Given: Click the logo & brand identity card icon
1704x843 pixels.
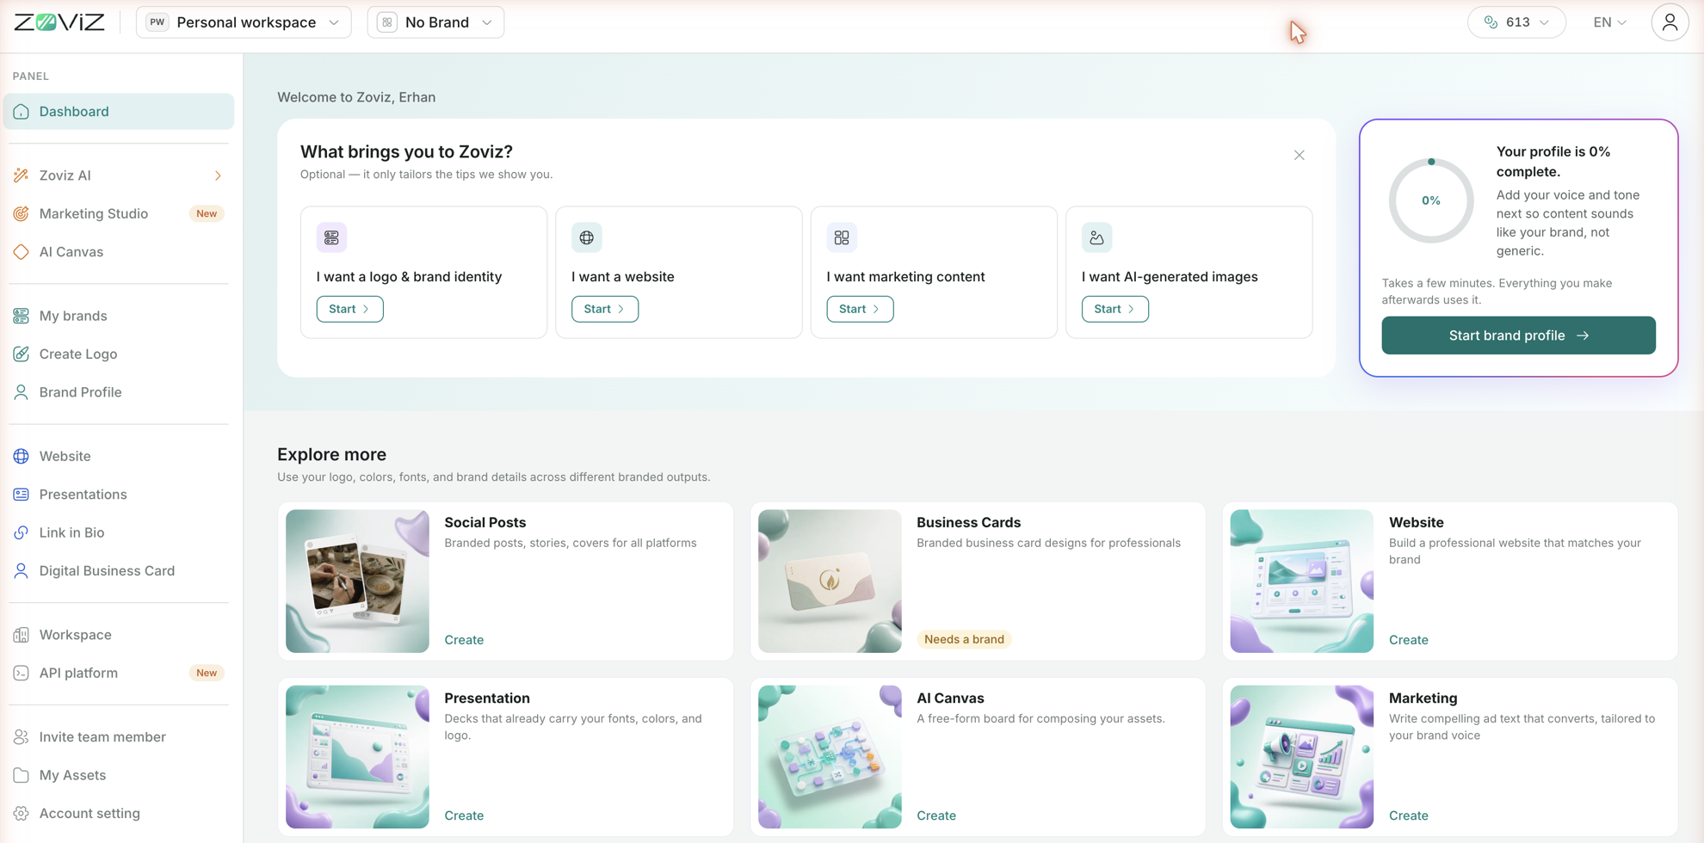Looking at the screenshot, I should coord(331,237).
